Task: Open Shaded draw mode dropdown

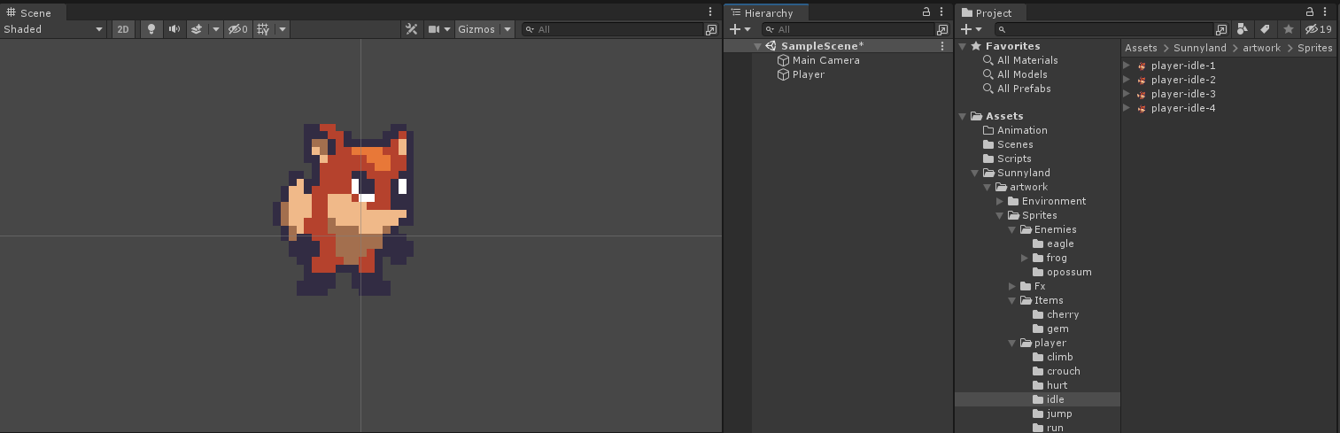Action: pyautogui.click(x=54, y=29)
